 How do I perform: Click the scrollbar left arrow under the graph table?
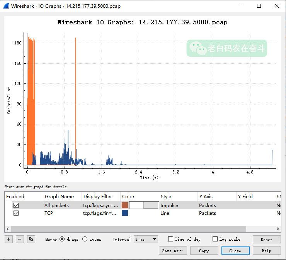8,229
